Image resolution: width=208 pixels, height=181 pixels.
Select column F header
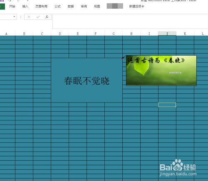coord(96,34)
